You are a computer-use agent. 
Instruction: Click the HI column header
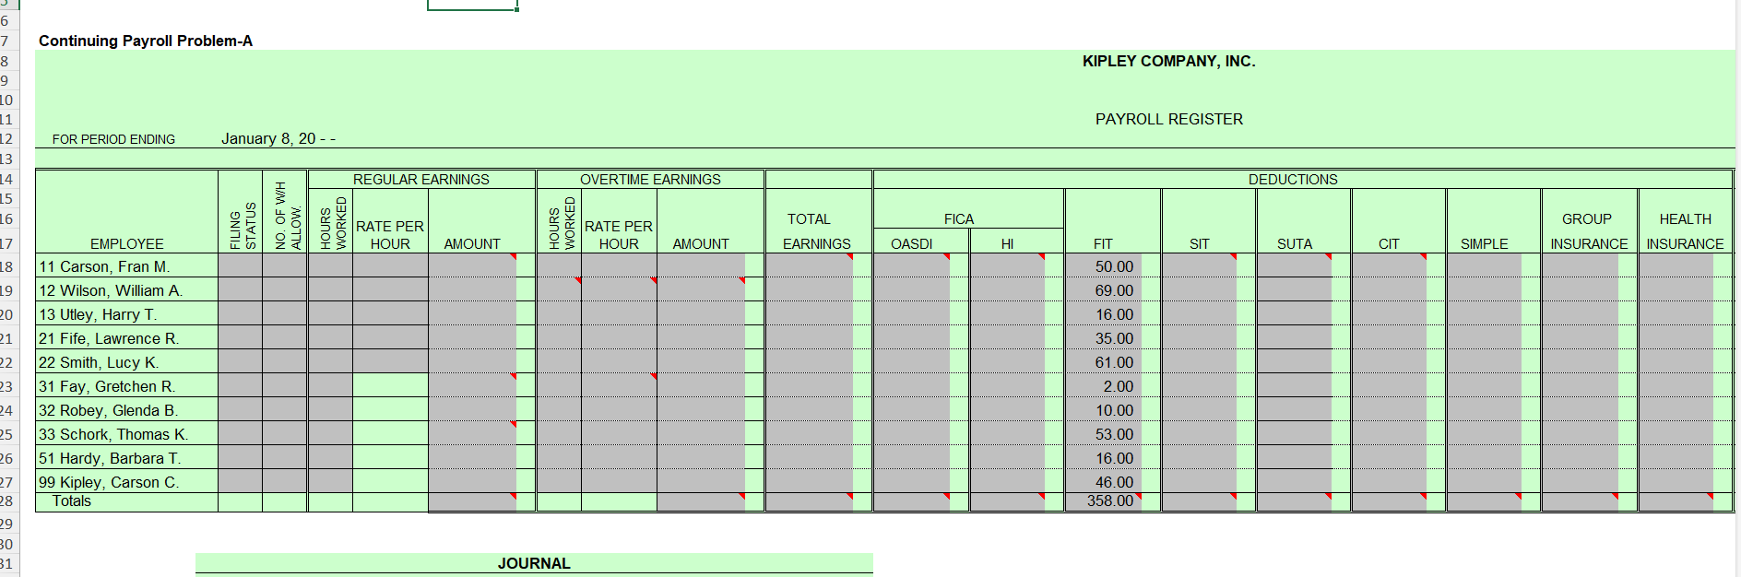[1007, 243]
